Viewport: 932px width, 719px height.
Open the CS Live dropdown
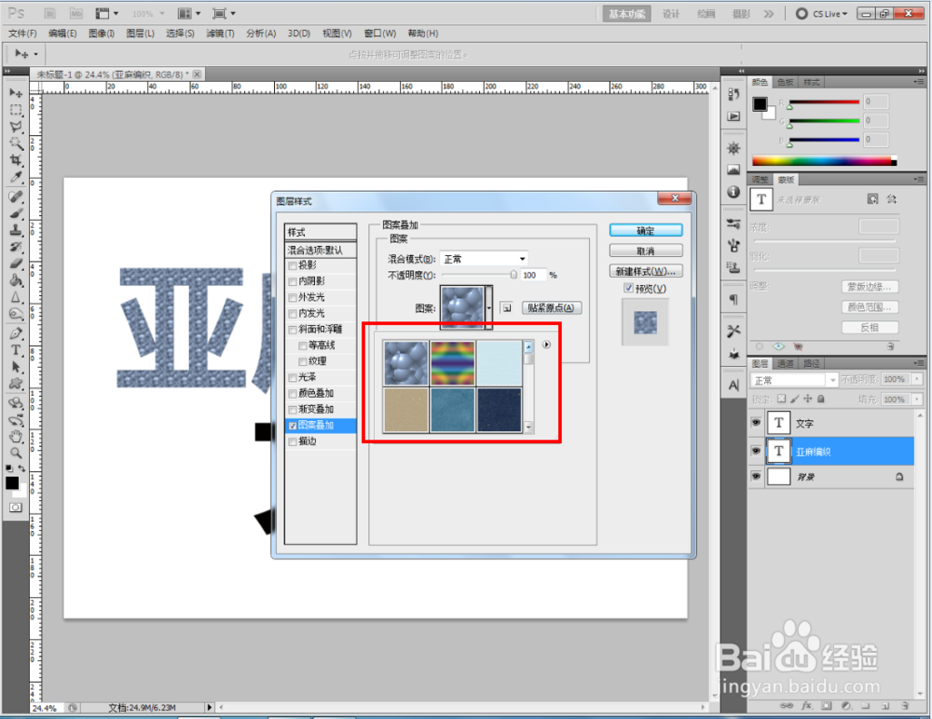point(822,14)
